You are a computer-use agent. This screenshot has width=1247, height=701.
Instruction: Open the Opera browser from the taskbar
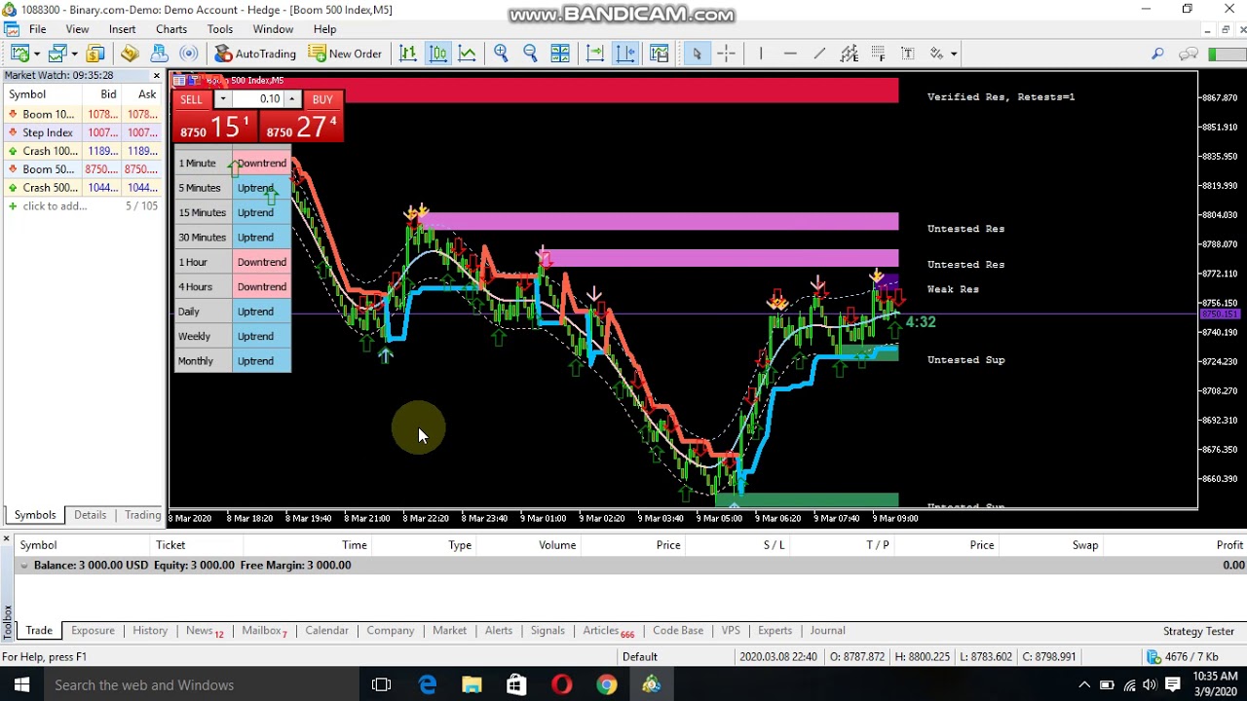[x=561, y=684]
